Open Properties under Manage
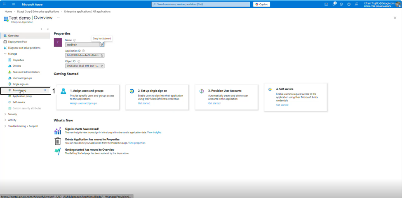Image resolution: width=402 pixels, height=198 pixels. (x=18, y=60)
